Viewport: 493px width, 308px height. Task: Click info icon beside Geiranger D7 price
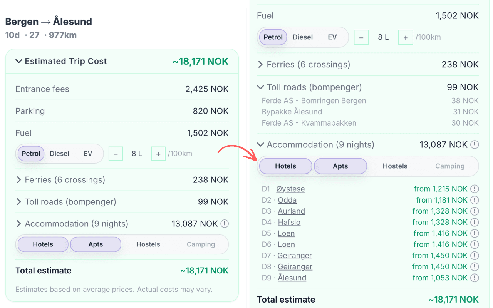click(475, 255)
